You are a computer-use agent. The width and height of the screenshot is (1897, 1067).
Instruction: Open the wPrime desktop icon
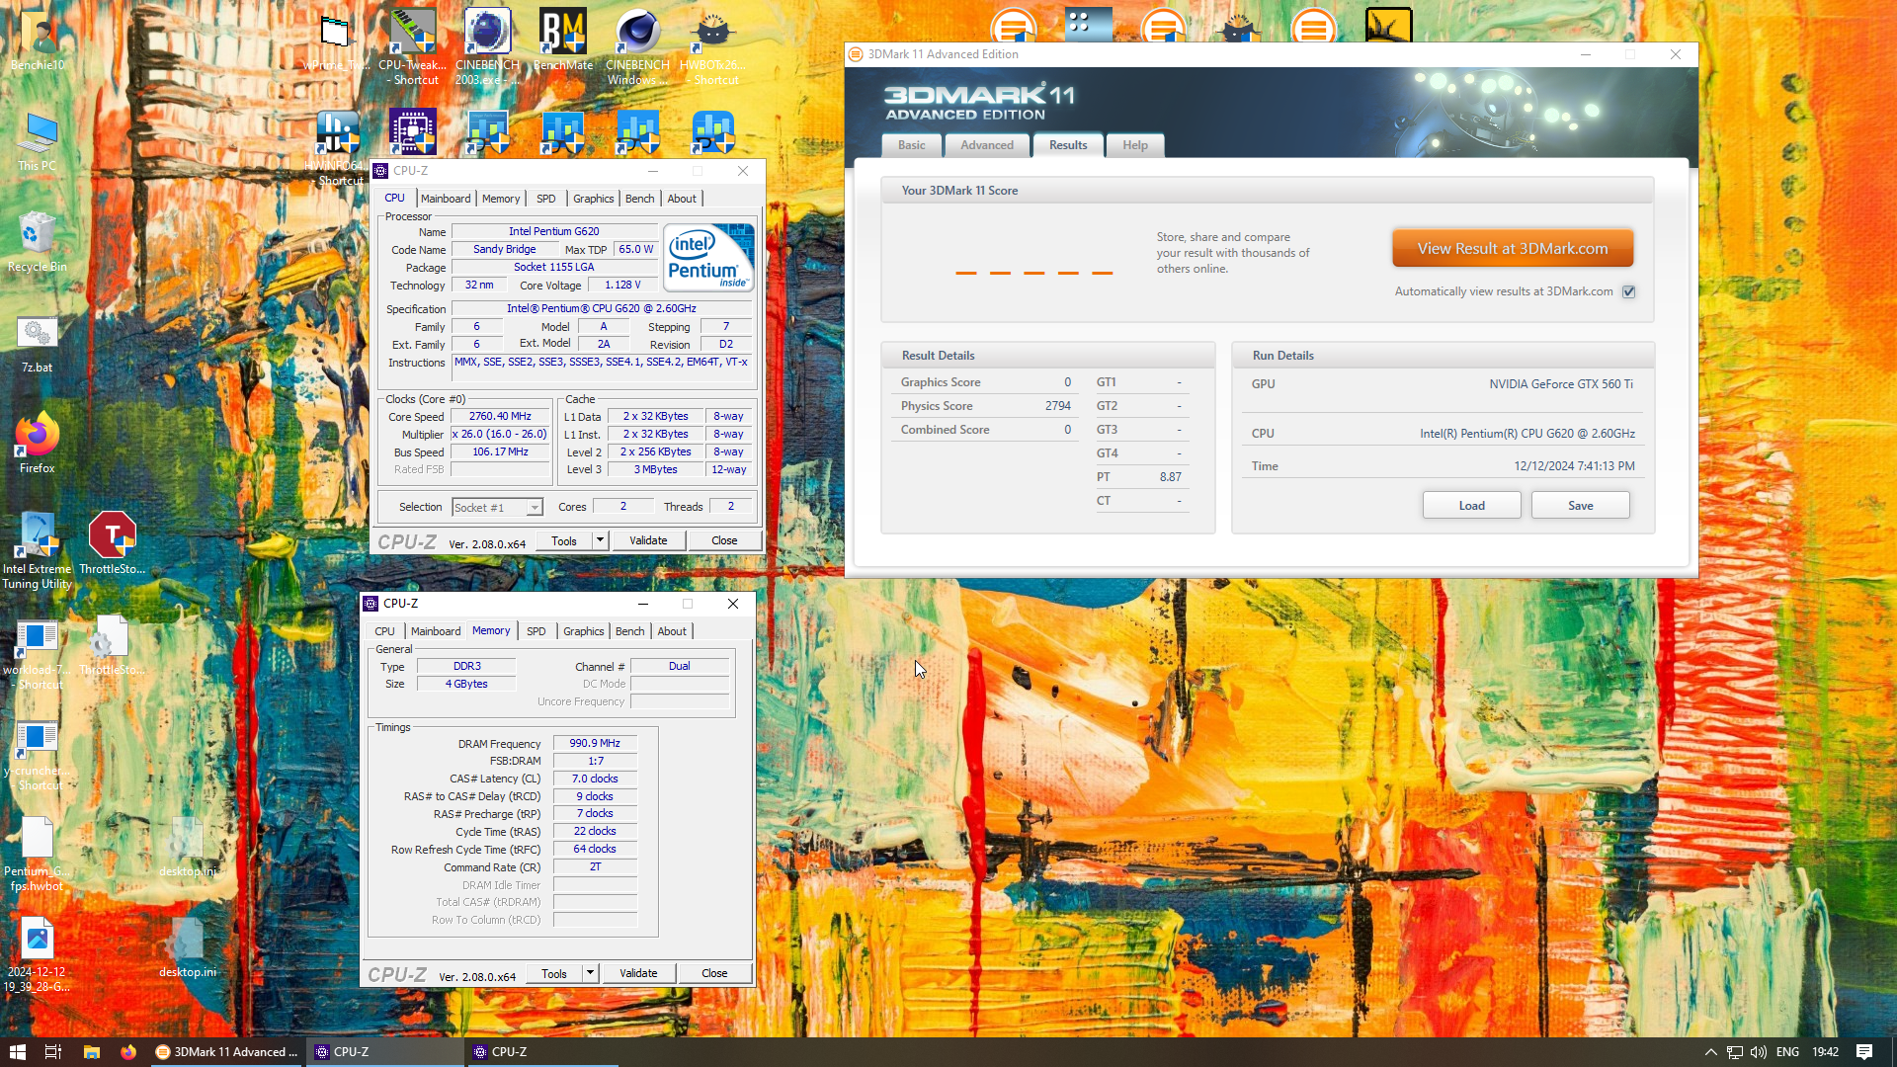(x=335, y=40)
